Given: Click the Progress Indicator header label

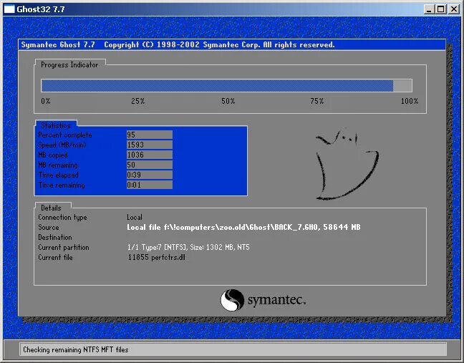Looking at the screenshot, I should pyautogui.click(x=69, y=64).
